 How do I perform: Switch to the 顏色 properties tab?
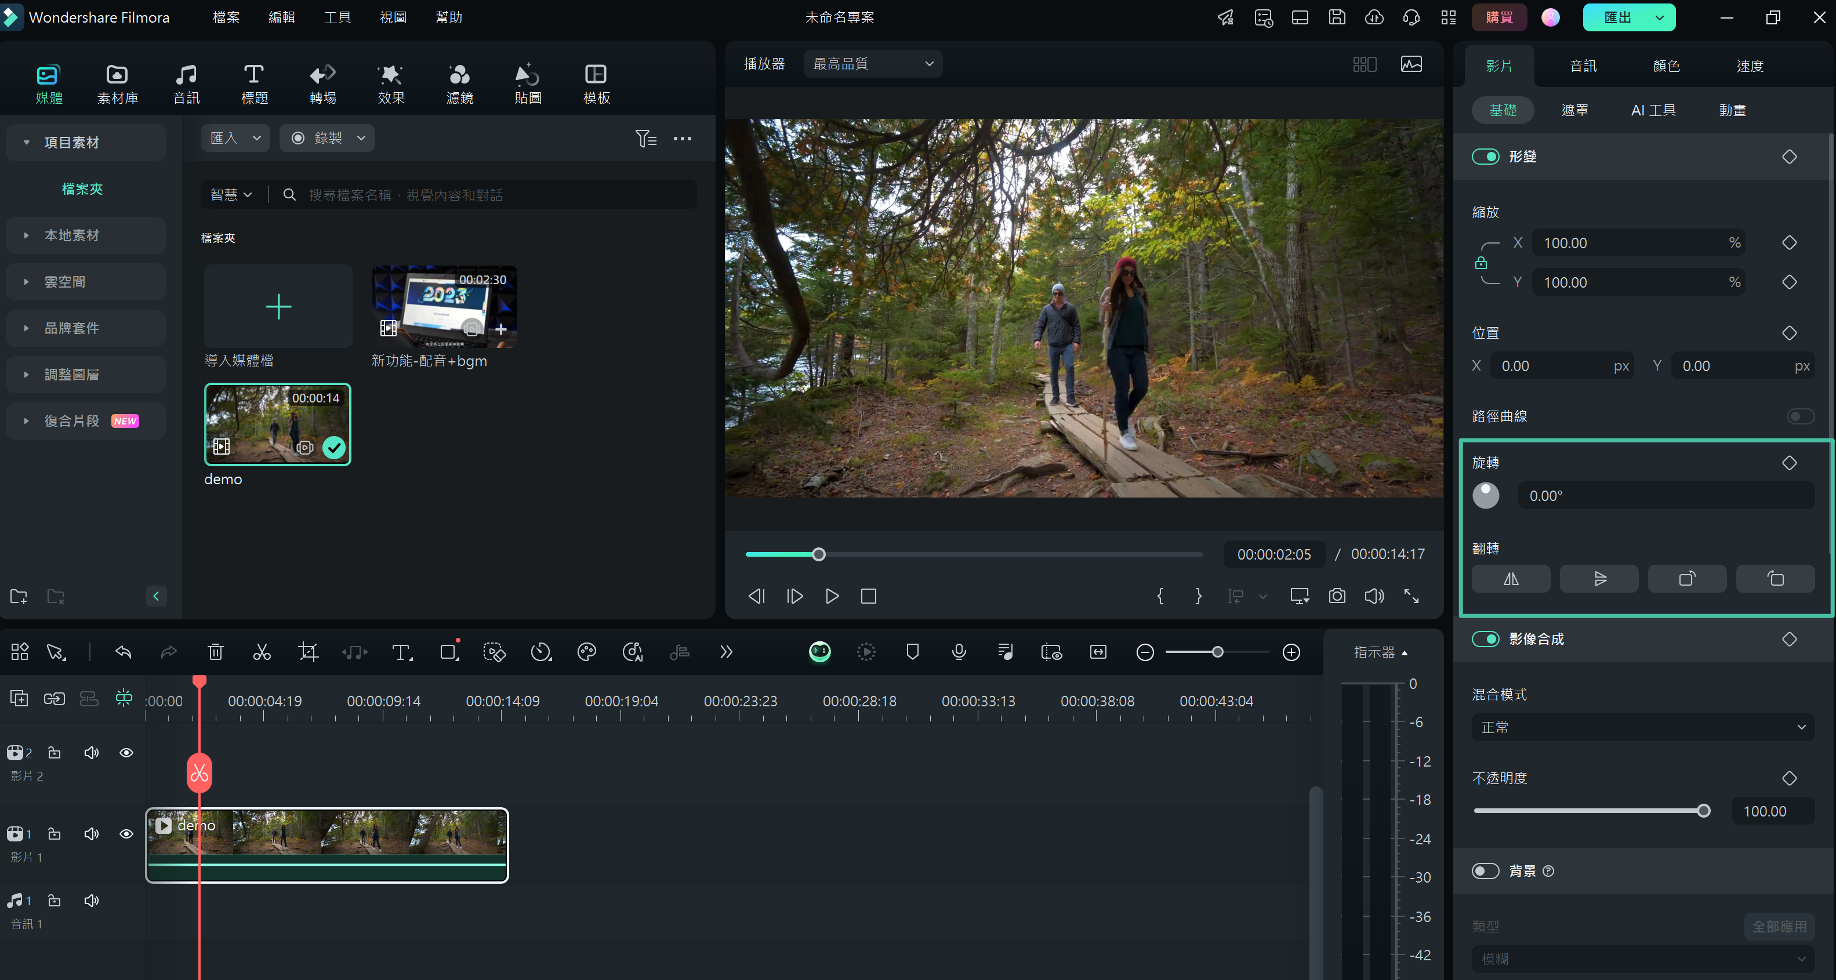(x=1666, y=66)
